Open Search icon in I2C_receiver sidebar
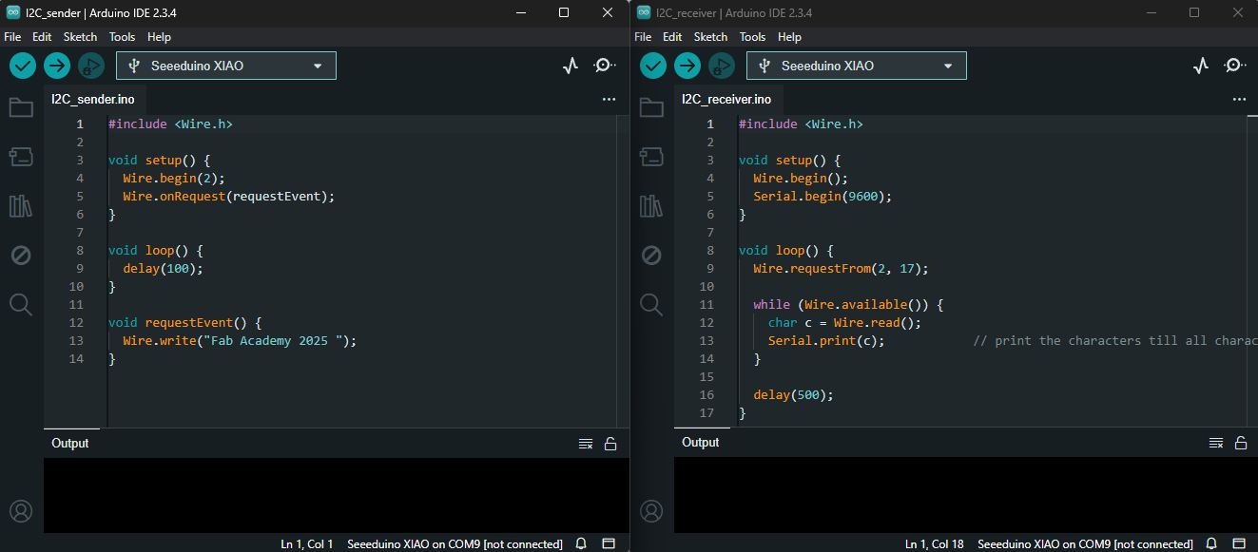 pyautogui.click(x=651, y=304)
